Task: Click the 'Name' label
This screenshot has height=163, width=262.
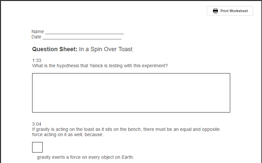Action: (x=38, y=32)
